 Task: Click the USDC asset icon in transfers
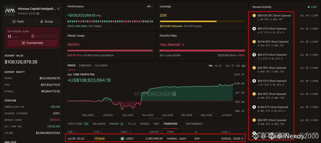point(123,138)
